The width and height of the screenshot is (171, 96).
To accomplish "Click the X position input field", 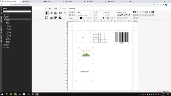I will click(99, 12).
